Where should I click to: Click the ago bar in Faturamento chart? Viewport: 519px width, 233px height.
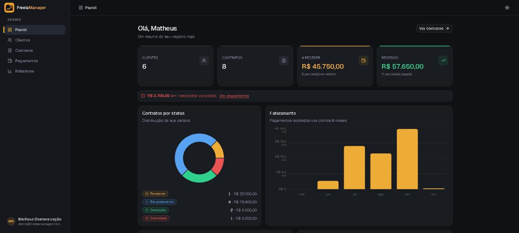[381, 171]
